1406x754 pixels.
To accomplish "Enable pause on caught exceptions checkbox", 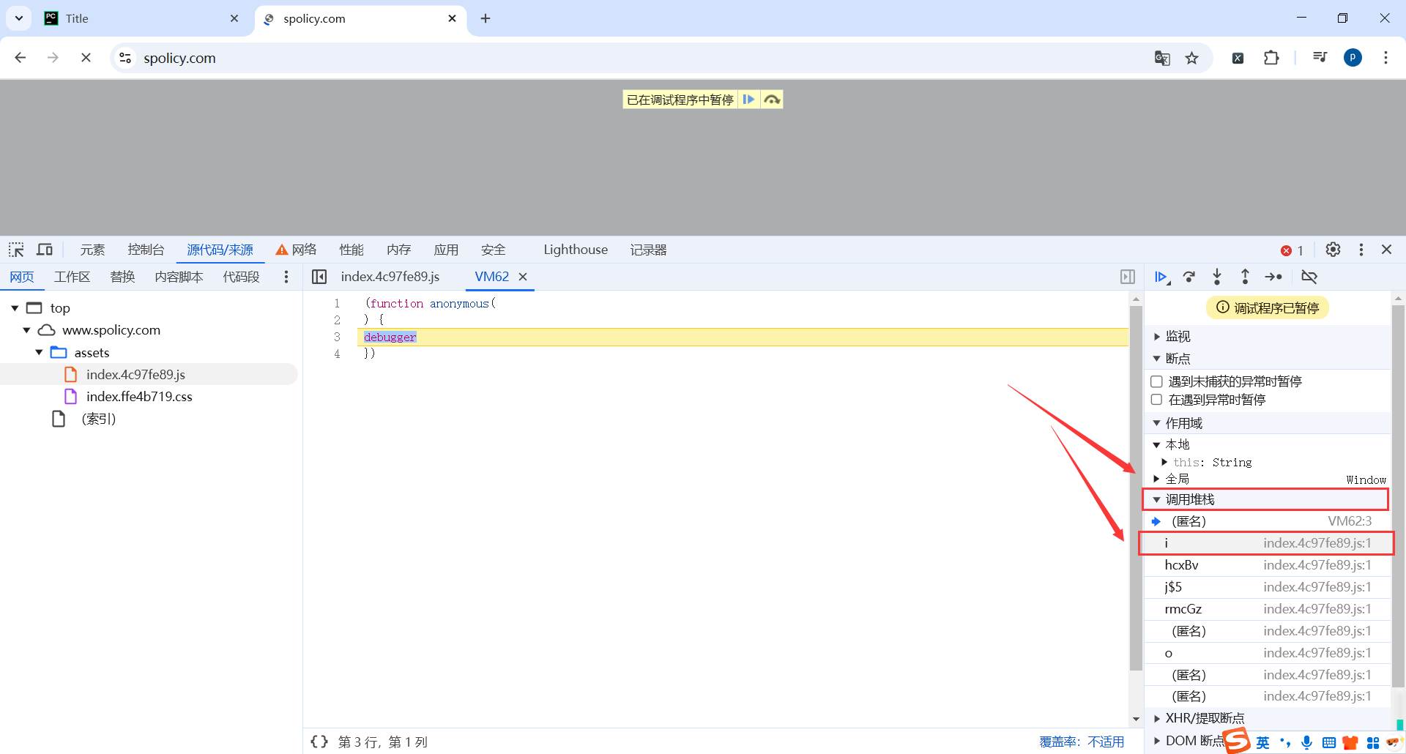I will tap(1156, 400).
